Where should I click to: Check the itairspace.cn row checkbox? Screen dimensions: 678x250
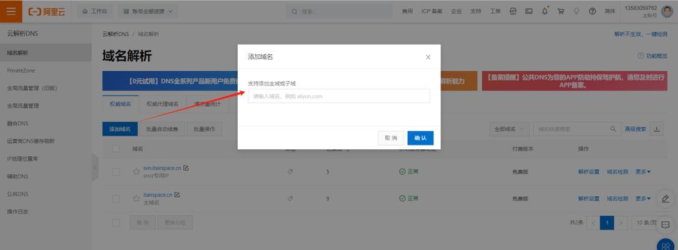point(116,199)
